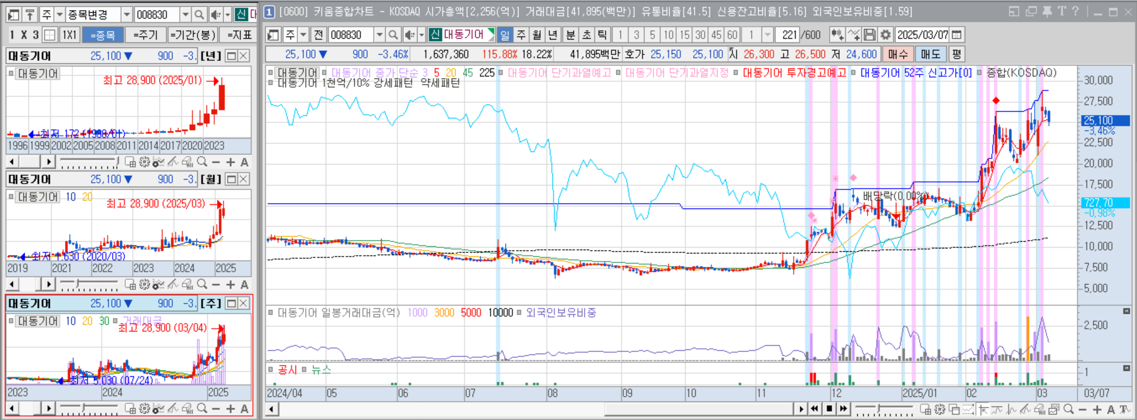Image resolution: width=1137 pixels, height=420 pixels.
Task: Switch chart to daily 일 period
Action: pyautogui.click(x=505, y=35)
